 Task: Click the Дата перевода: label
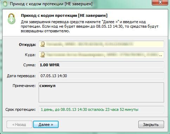coord(21,76)
